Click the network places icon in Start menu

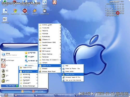click(x=26, y=61)
